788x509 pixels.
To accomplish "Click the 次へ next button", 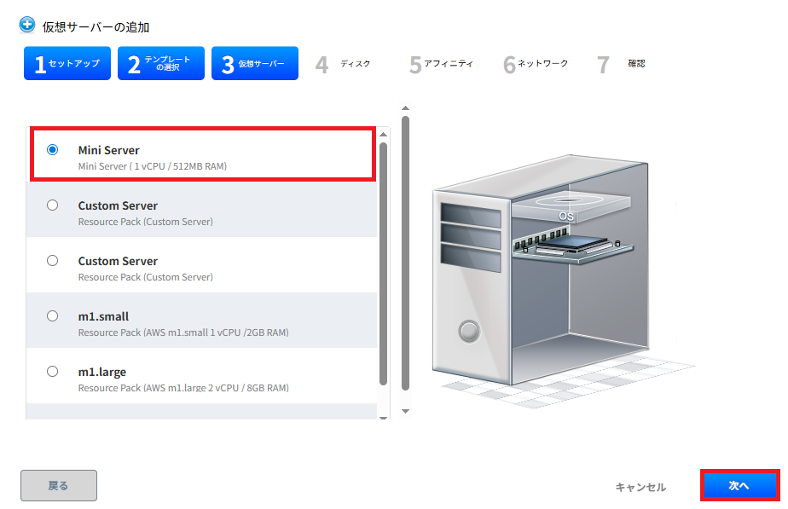I will coord(739,485).
